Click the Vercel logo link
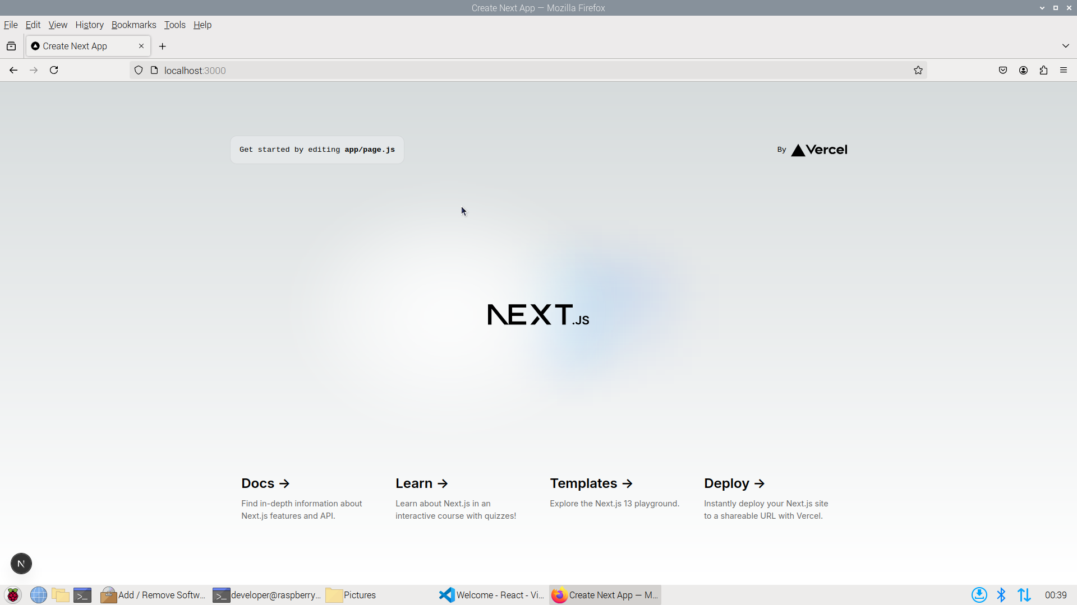Image resolution: width=1077 pixels, height=605 pixels. tap(819, 150)
